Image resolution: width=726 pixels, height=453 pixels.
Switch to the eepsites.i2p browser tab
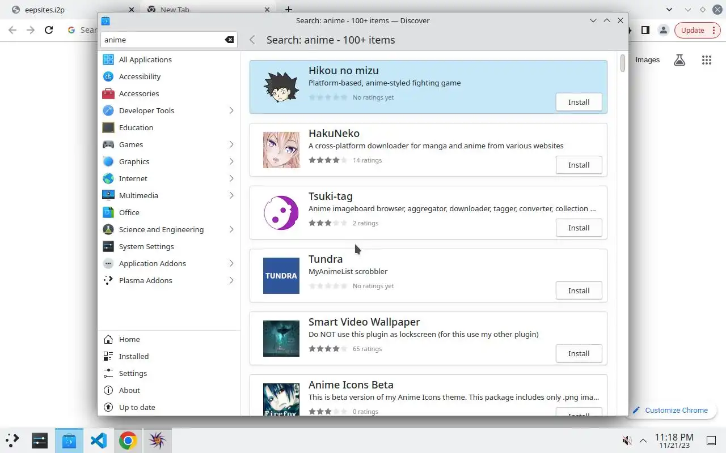click(72, 10)
